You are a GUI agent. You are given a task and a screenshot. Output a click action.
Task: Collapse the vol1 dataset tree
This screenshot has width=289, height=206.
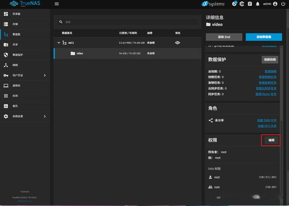coord(59,43)
